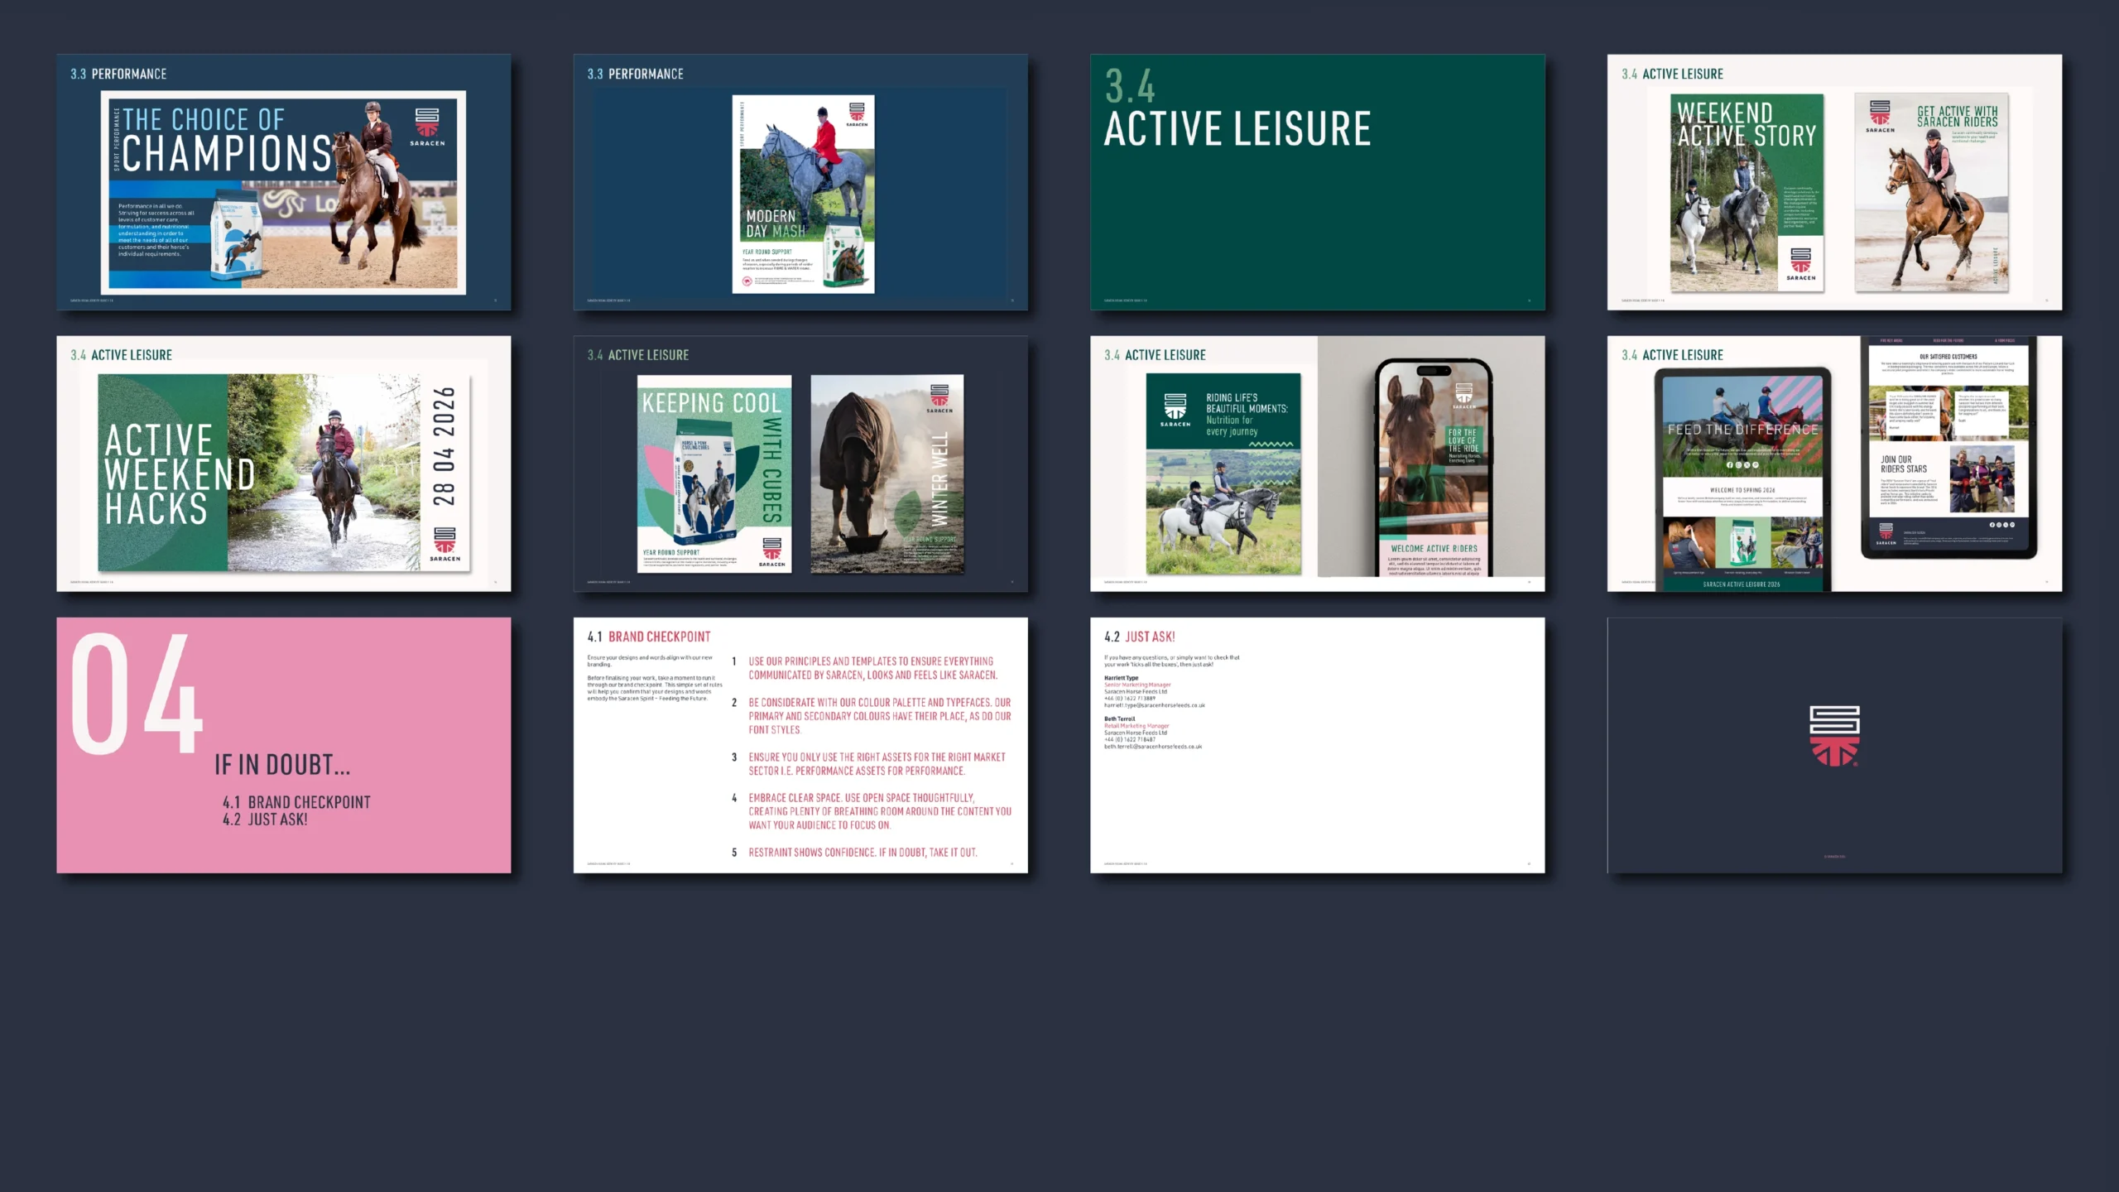Click the harriett.type@saracenhorsefeeds.co.uk email address
The width and height of the screenshot is (2119, 1192).
point(1155,705)
